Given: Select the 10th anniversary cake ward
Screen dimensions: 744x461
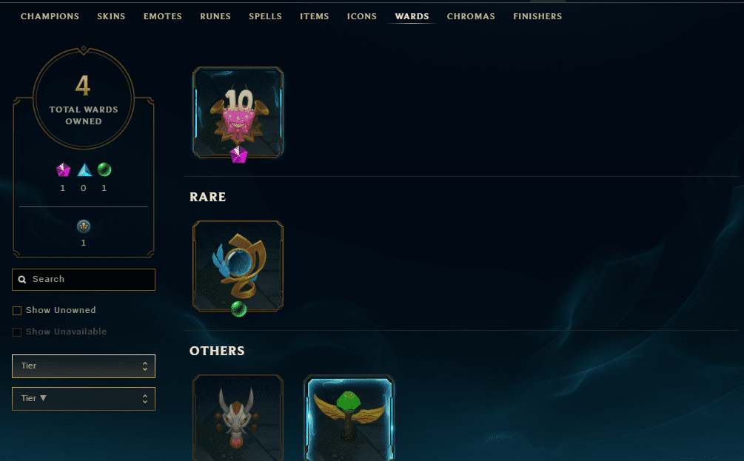Looking at the screenshot, I should (x=238, y=112).
